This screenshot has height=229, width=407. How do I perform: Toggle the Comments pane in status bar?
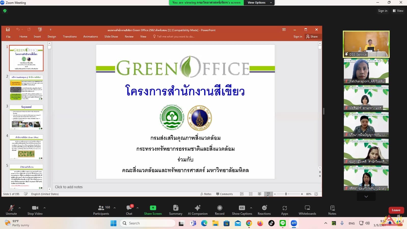(x=224, y=194)
